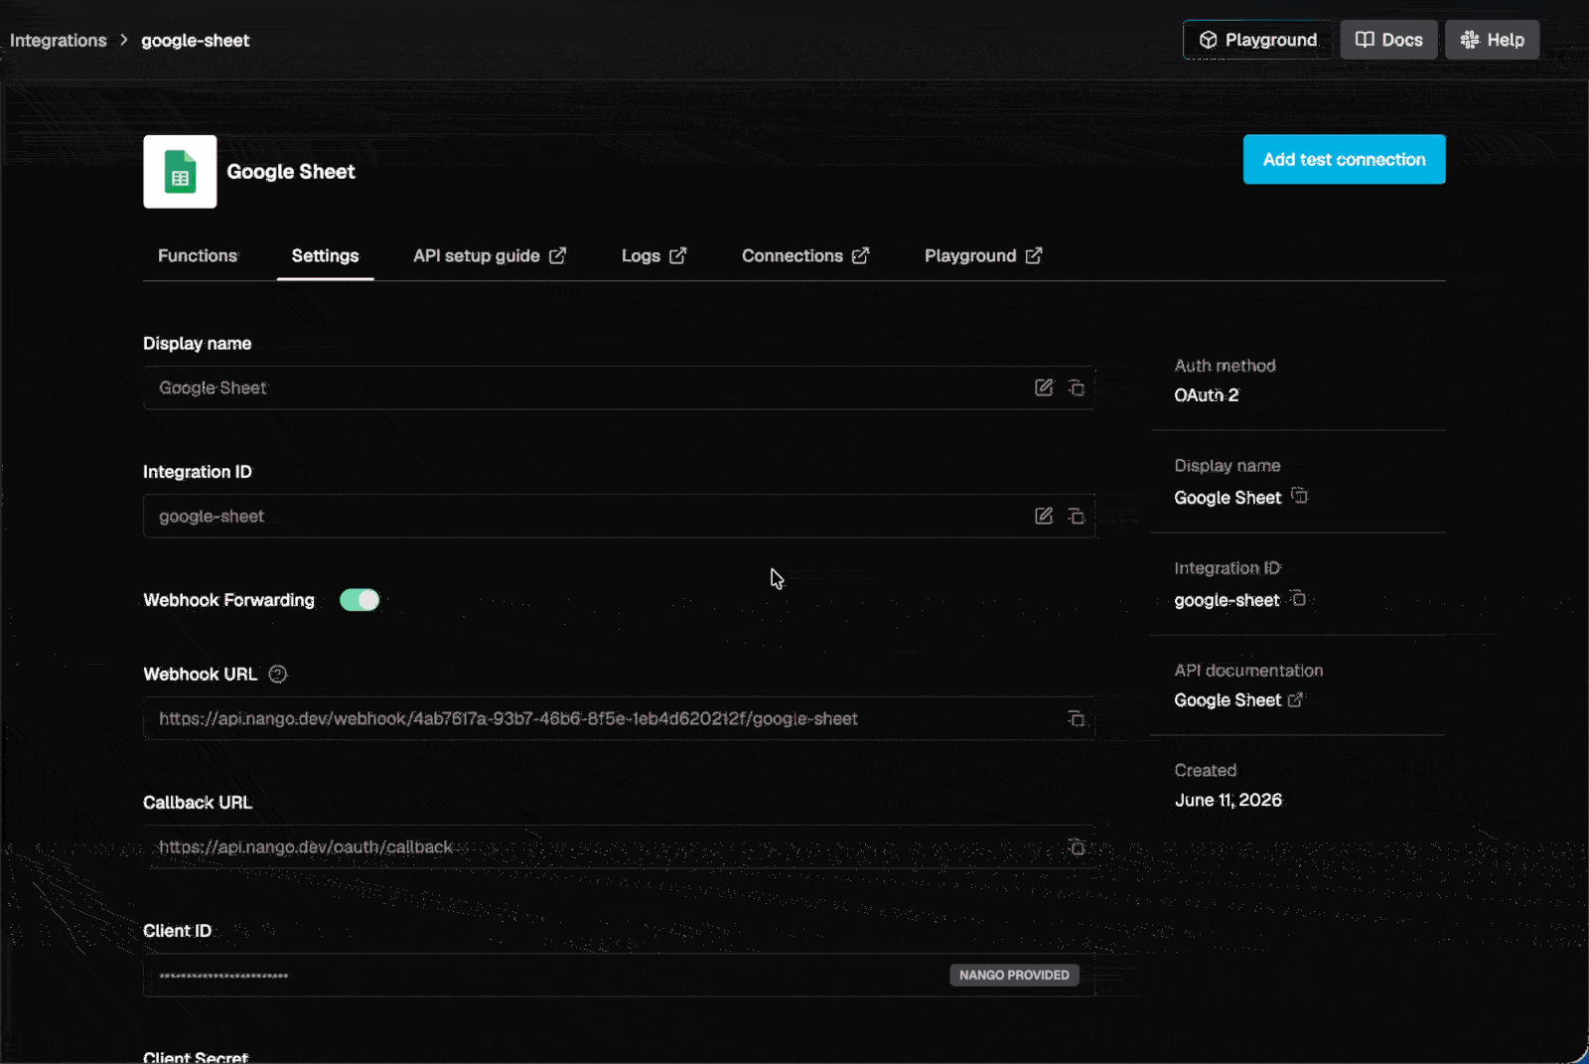Disable the Webhook Forwarding switch

[x=360, y=600]
